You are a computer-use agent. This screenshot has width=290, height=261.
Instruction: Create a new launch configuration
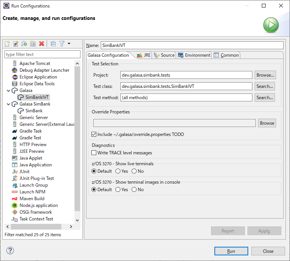pos(7,44)
